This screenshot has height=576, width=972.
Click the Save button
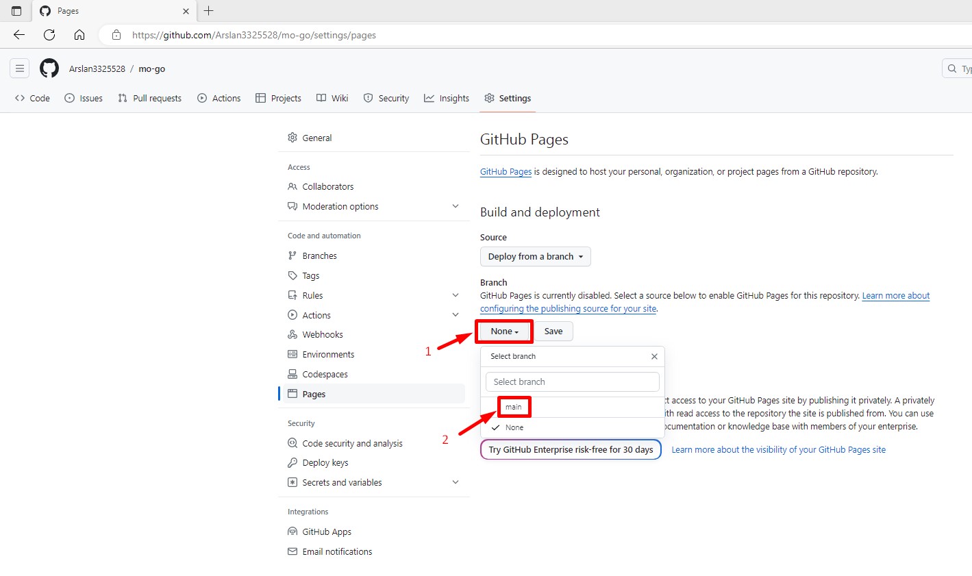(553, 331)
